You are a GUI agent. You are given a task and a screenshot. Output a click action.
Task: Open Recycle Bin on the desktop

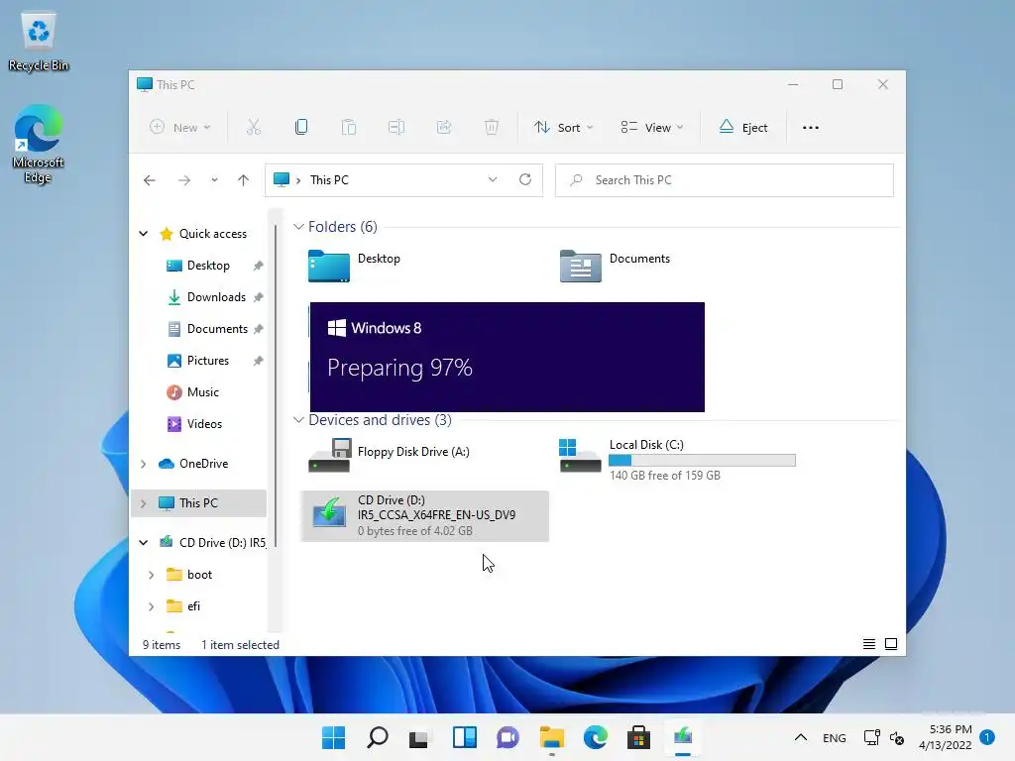point(39,41)
